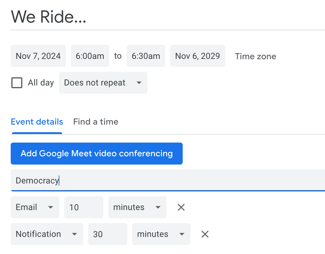The width and height of the screenshot is (325, 254).
Task: Expand the Notification reminder type dropdown
Action: (47, 234)
